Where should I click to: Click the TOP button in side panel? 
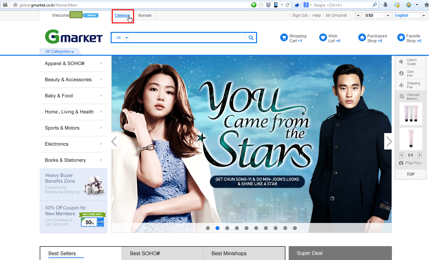pos(411,174)
